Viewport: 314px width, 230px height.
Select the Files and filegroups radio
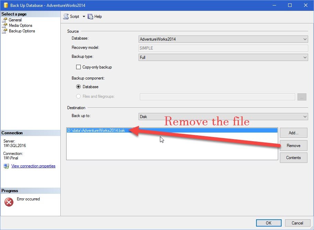click(78, 96)
